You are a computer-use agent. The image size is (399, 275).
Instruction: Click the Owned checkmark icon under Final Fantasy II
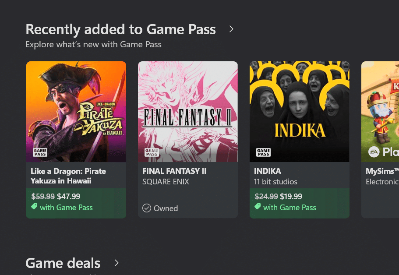point(147,208)
